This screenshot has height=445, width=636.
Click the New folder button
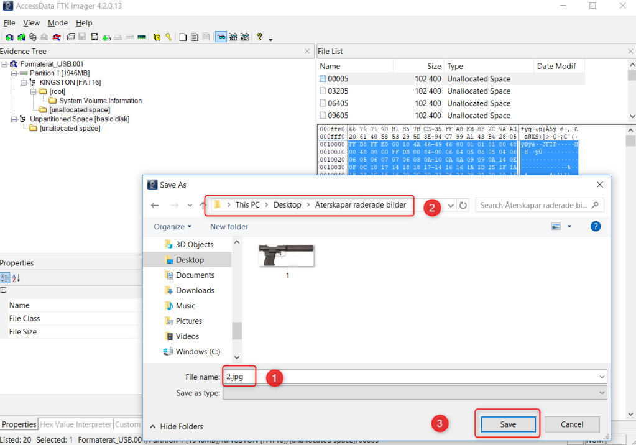(229, 227)
